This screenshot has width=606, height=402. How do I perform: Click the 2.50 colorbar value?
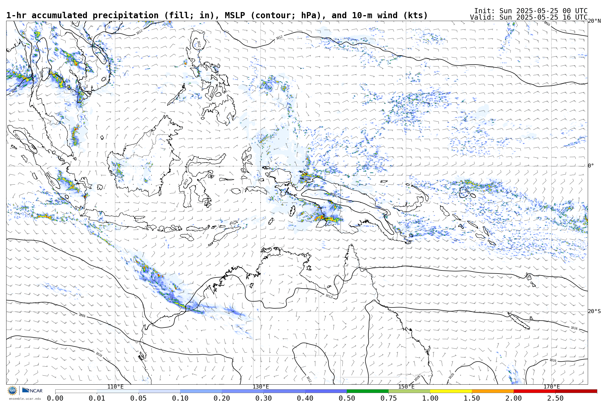pos(555,398)
